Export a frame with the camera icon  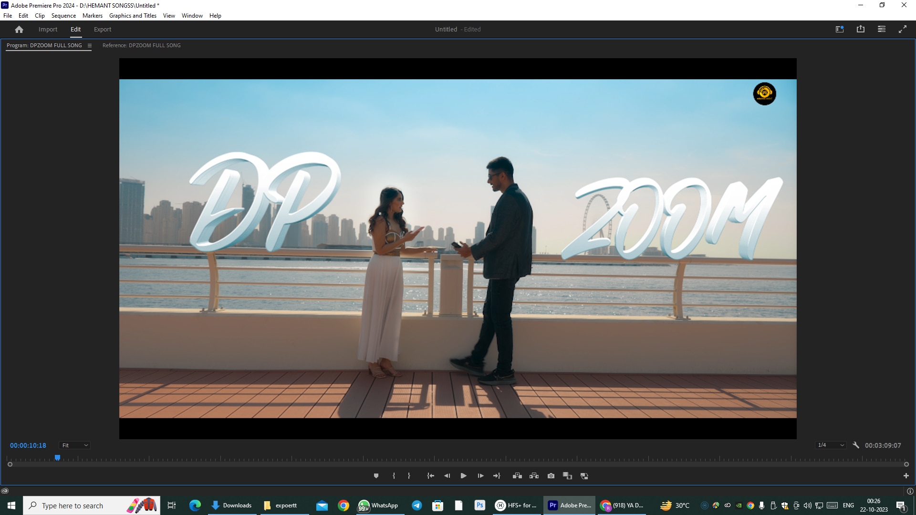551,476
